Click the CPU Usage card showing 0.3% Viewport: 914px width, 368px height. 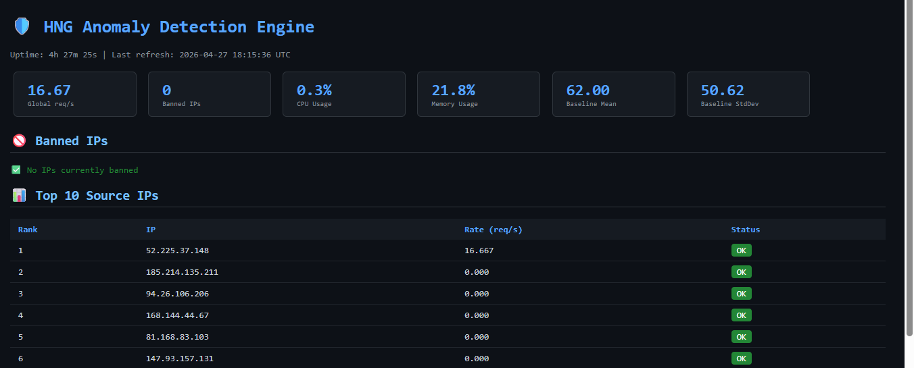(344, 95)
